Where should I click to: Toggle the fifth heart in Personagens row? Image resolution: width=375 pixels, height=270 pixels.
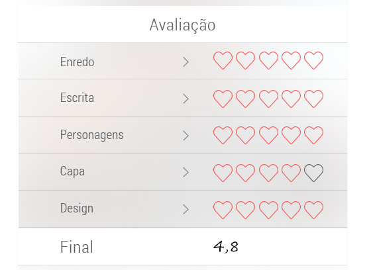coord(314,135)
